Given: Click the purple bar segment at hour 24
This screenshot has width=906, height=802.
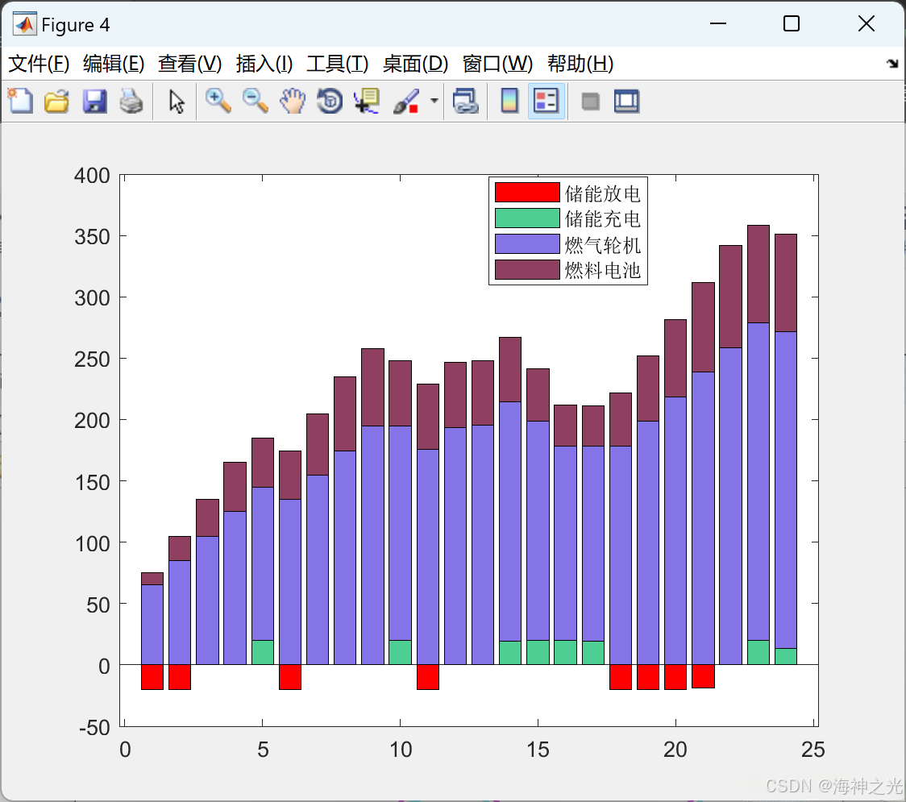Looking at the screenshot, I should click(786, 490).
